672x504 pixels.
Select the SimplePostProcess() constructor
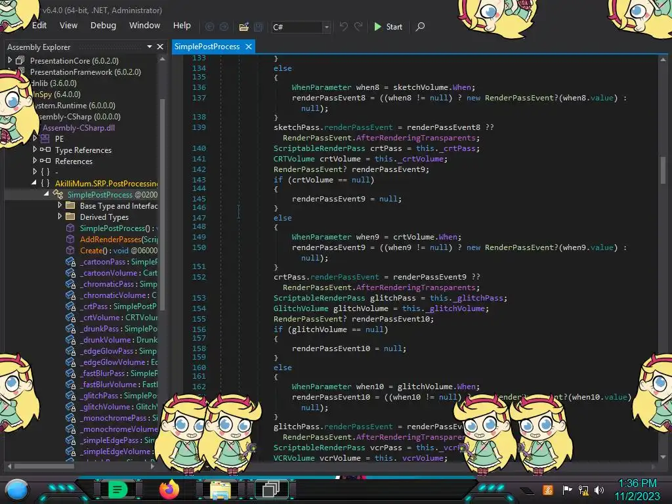click(x=118, y=228)
